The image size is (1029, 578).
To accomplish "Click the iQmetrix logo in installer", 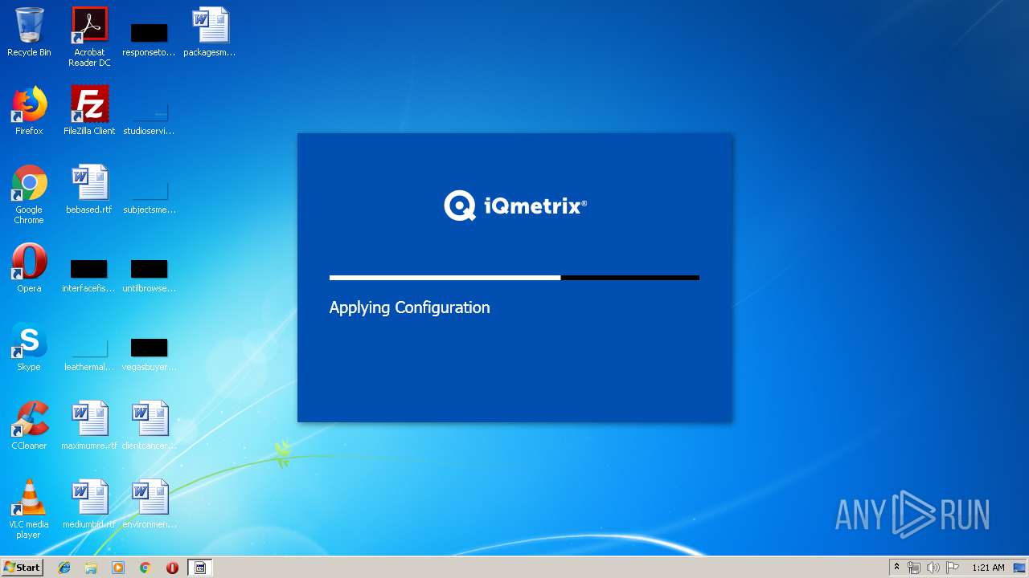I will coord(515,206).
